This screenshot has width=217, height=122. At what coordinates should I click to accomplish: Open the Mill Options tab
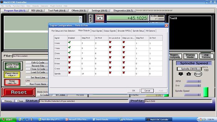(x=150, y=31)
